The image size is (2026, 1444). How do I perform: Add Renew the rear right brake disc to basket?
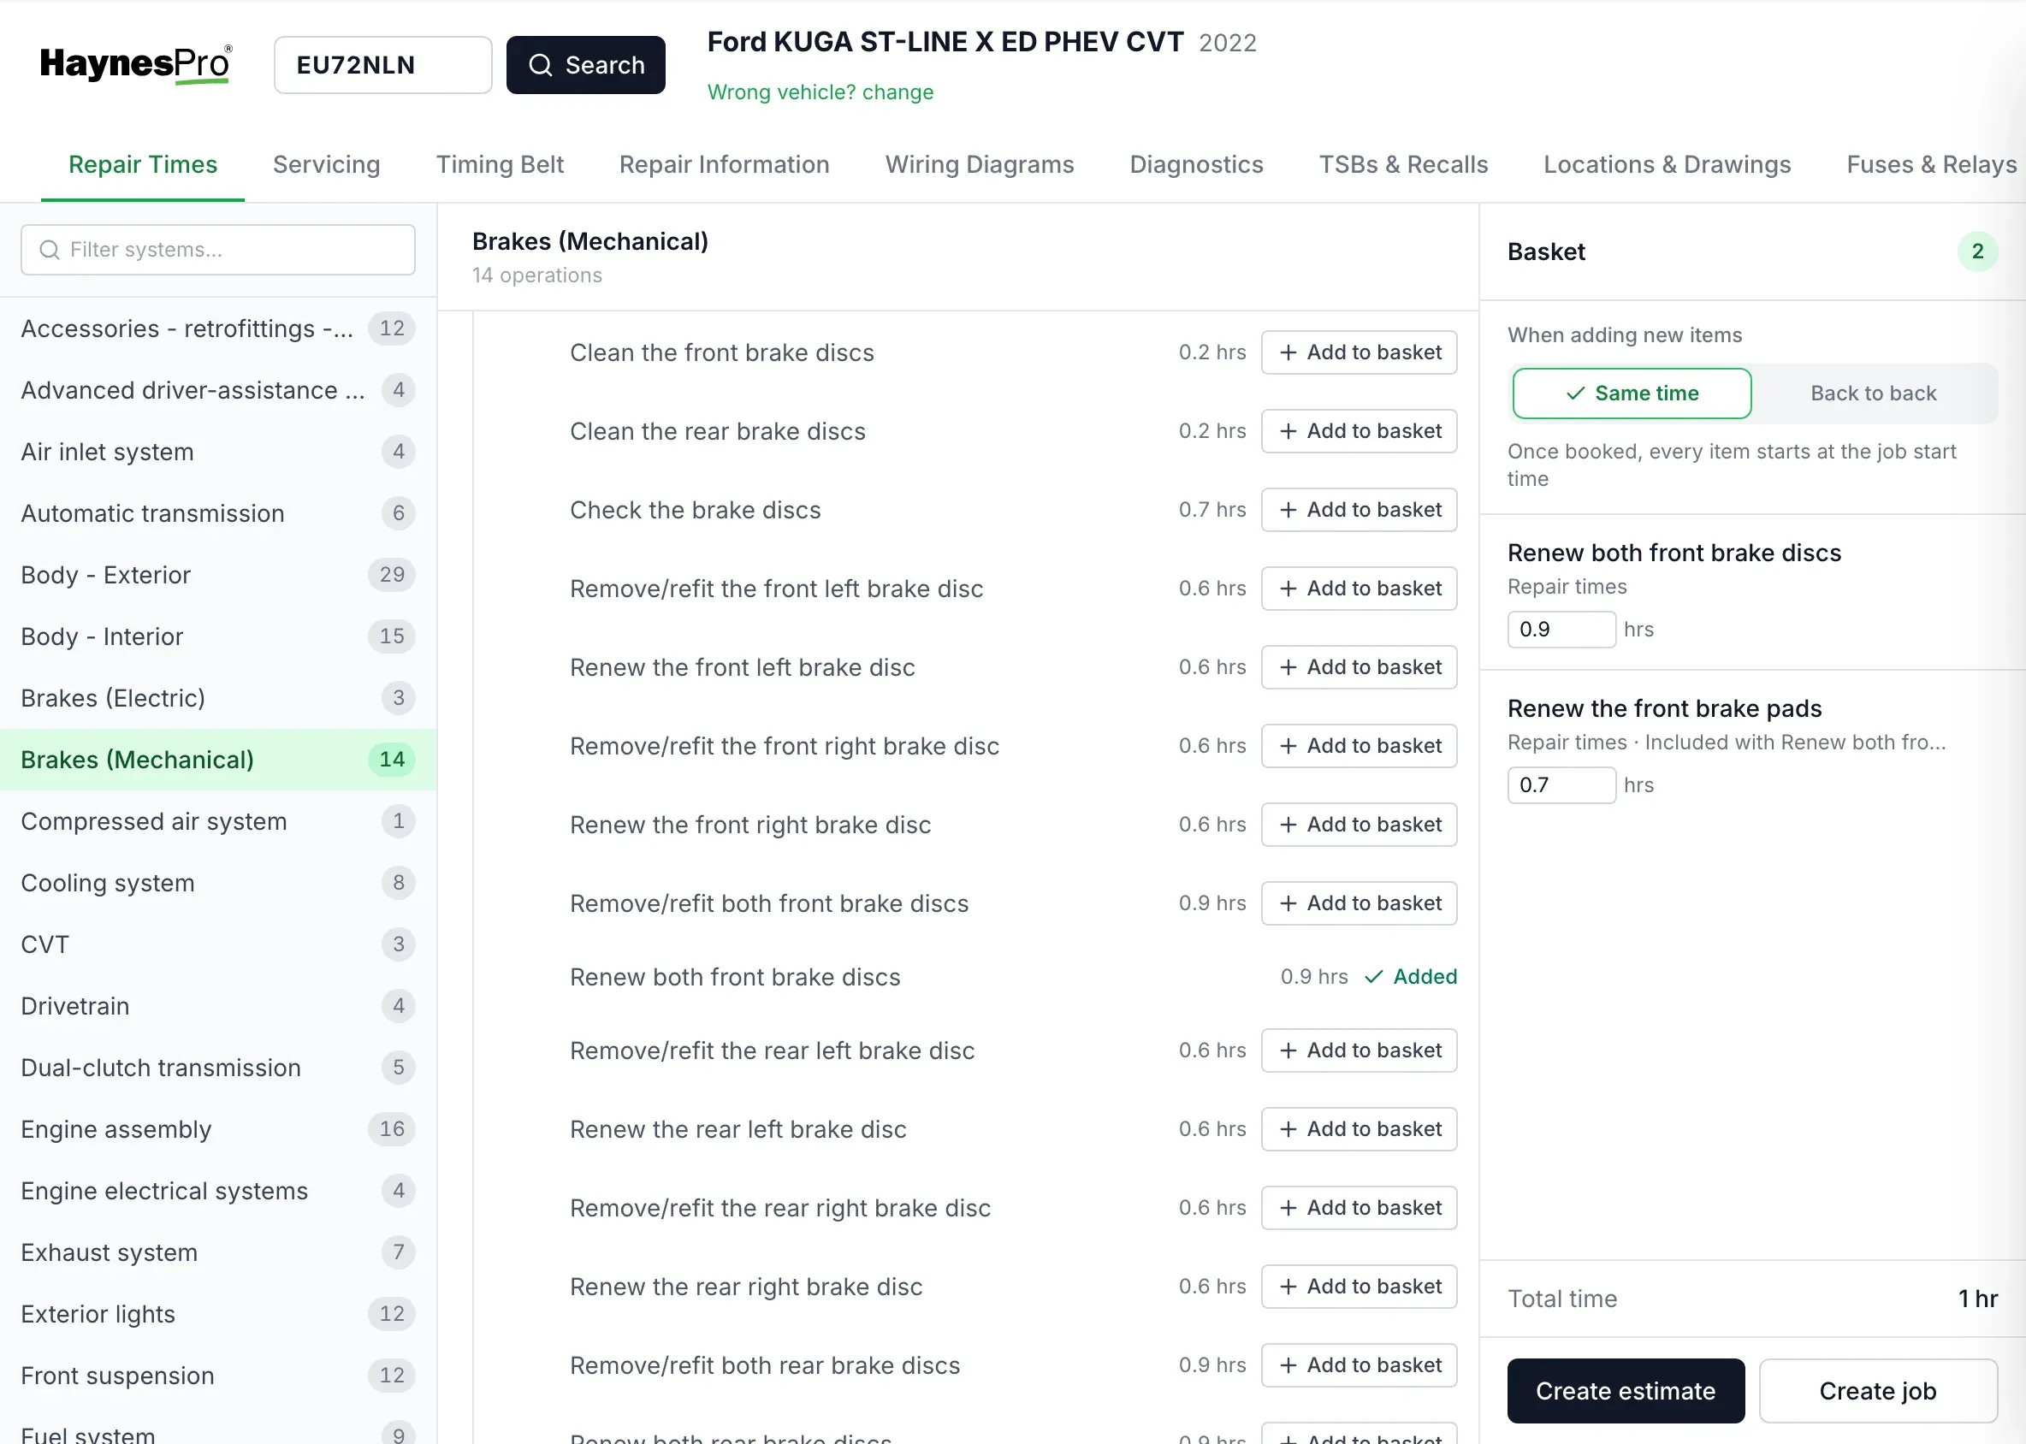coord(1359,1287)
